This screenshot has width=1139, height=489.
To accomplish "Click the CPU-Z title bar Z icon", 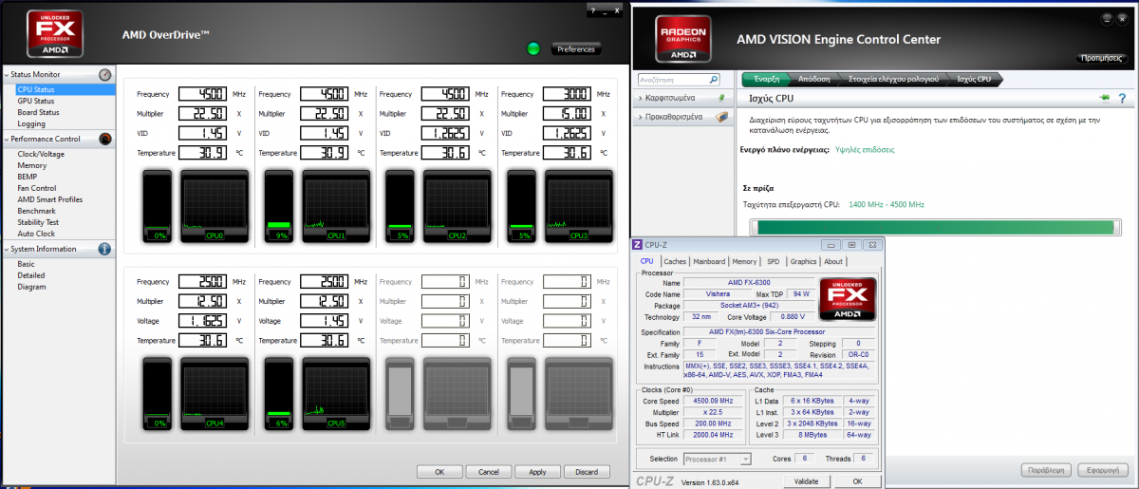I will [x=638, y=245].
